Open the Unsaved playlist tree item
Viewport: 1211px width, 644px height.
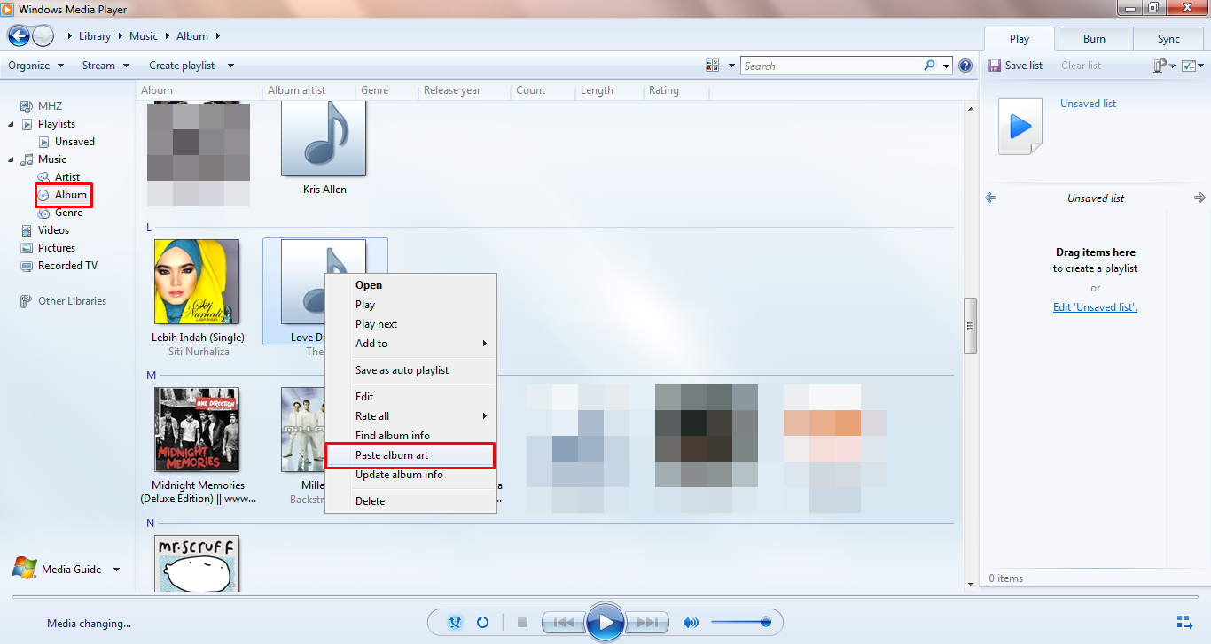tap(74, 142)
